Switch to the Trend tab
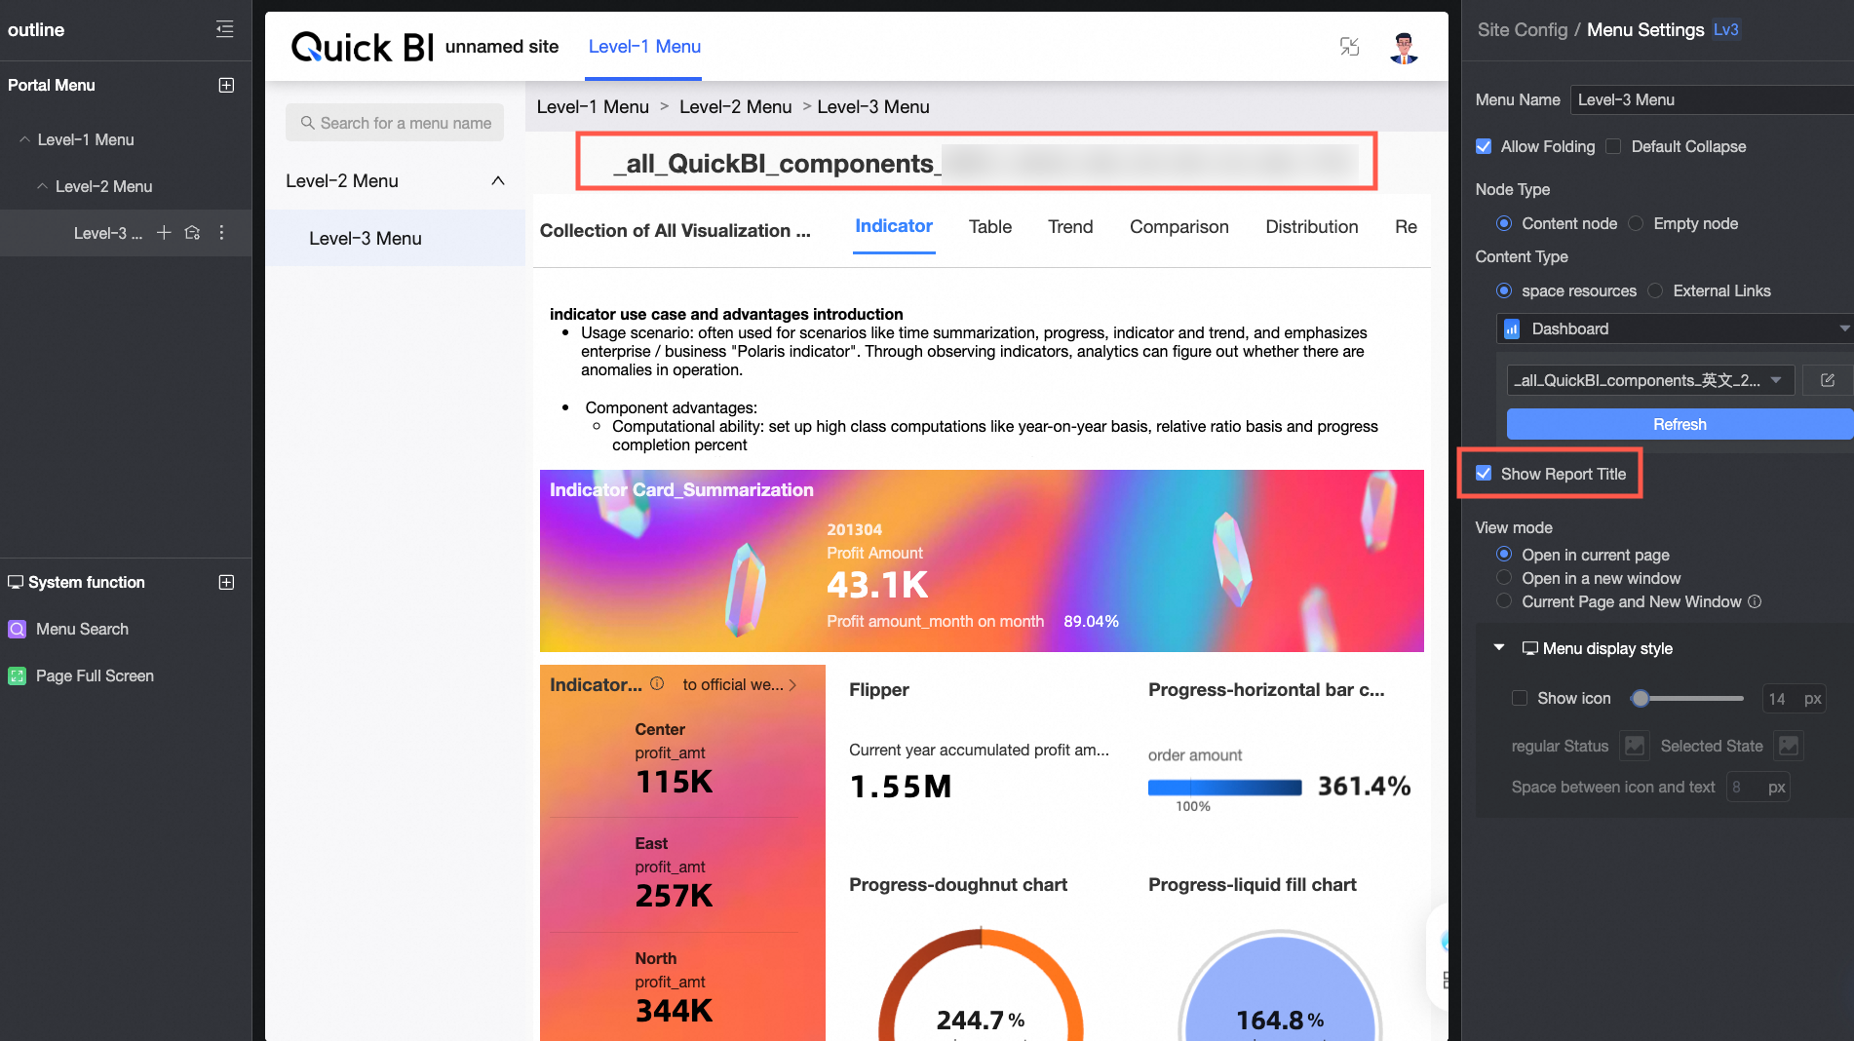Viewport: 1854px width, 1041px height. [x=1069, y=227]
